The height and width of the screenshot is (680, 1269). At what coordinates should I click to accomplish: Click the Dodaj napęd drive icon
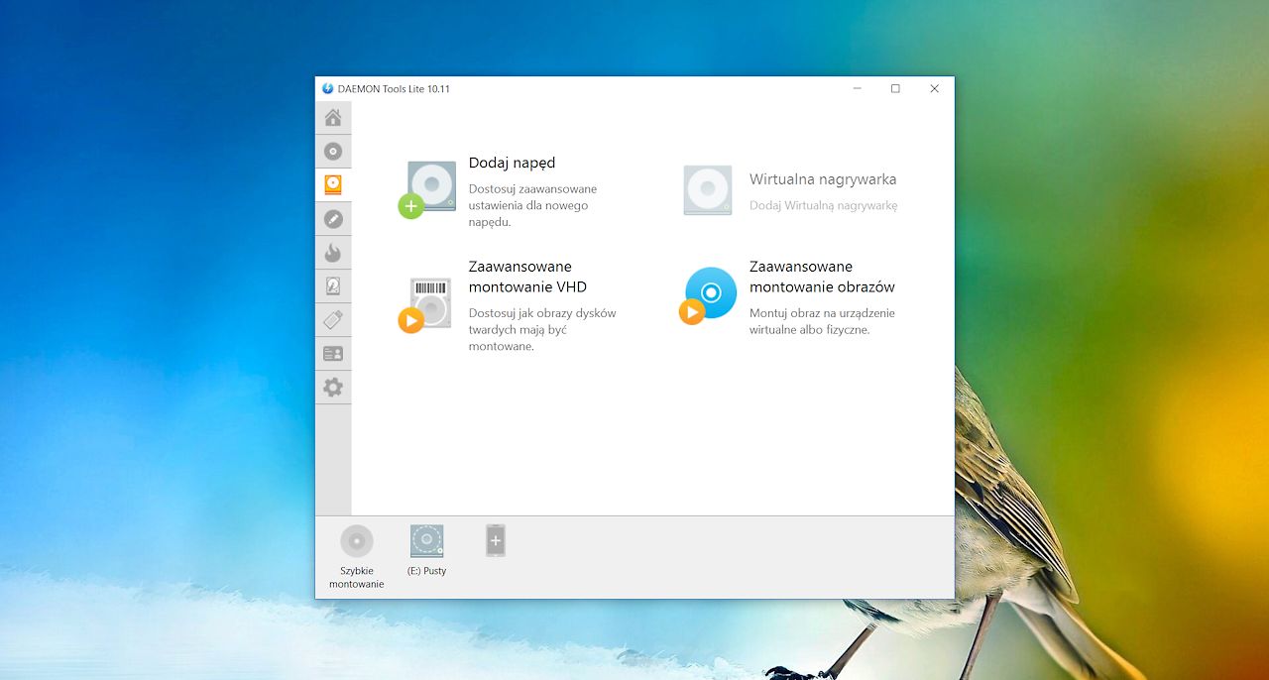pyautogui.click(x=428, y=189)
